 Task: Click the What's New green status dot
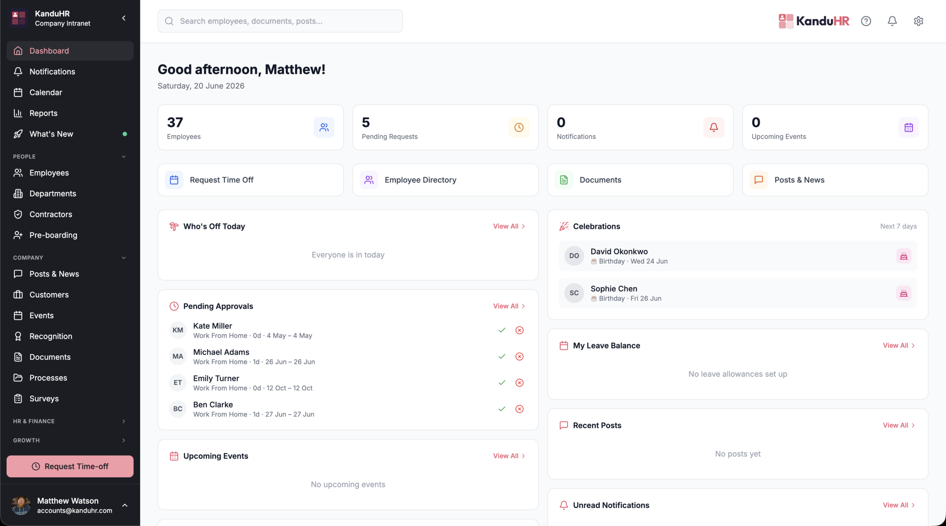pyautogui.click(x=125, y=134)
